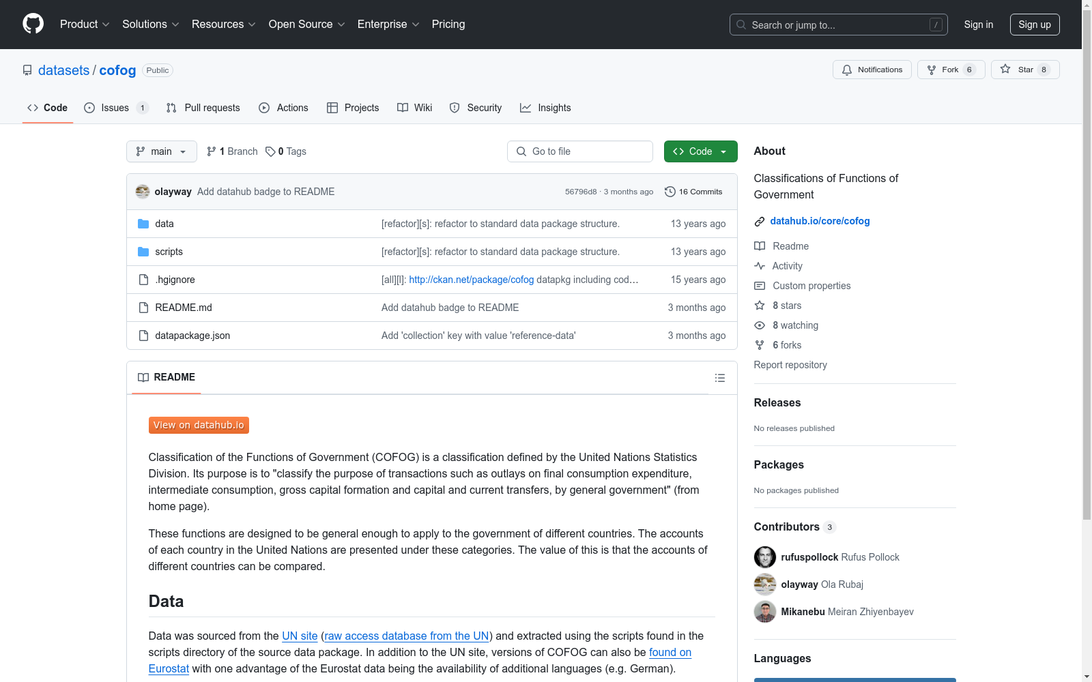The image size is (1092, 682).
Task: Click the star icon beside 8 stars
Action: pos(760,306)
